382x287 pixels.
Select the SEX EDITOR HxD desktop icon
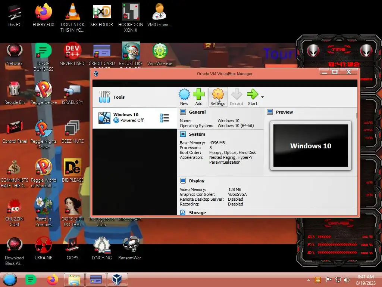[x=102, y=15]
